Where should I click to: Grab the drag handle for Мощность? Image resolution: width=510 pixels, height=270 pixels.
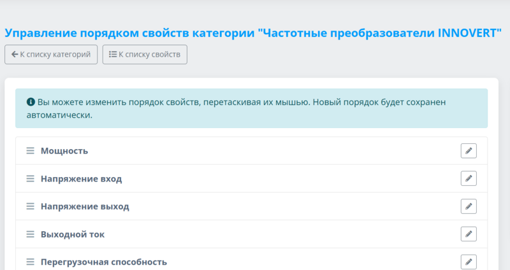click(x=30, y=151)
